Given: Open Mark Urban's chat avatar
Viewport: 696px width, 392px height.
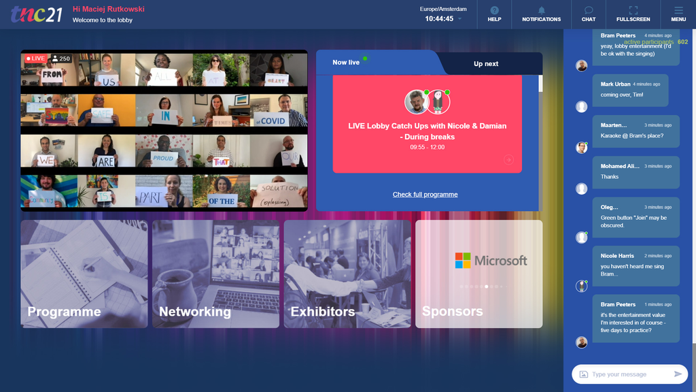Looking at the screenshot, I should coord(582,107).
